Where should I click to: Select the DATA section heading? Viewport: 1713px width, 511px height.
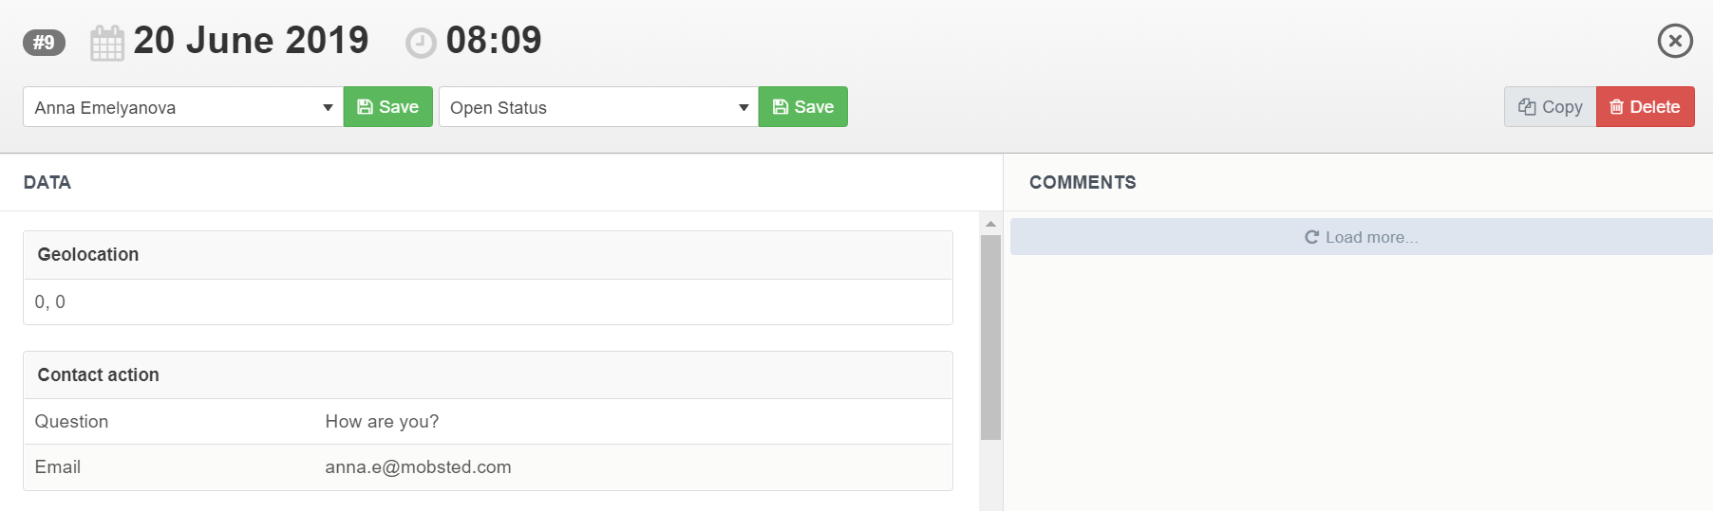(x=47, y=182)
